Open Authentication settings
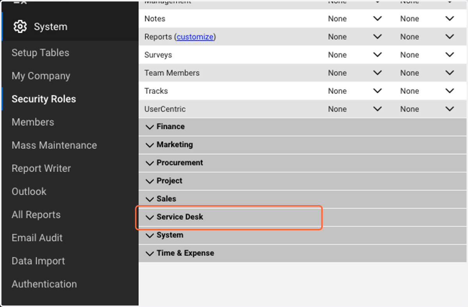This screenshot has height=307, width=468. coord(44,284)
